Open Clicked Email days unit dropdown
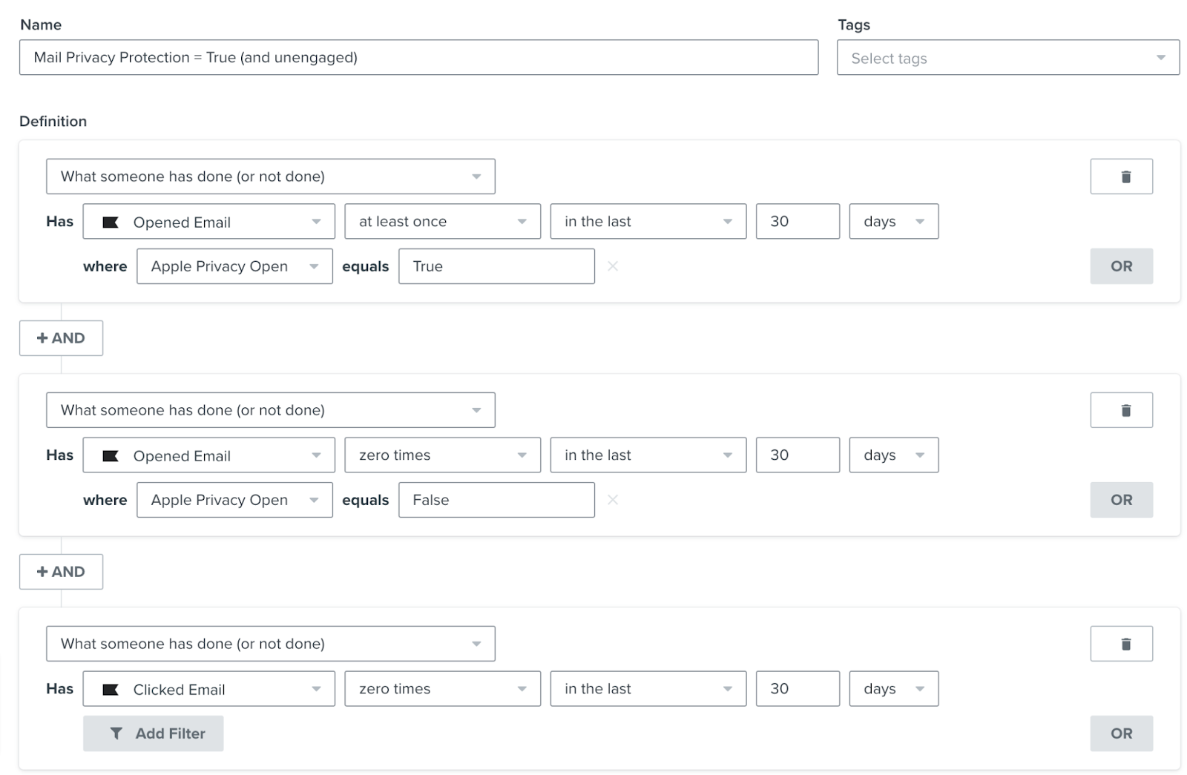 tap(893, 689)
